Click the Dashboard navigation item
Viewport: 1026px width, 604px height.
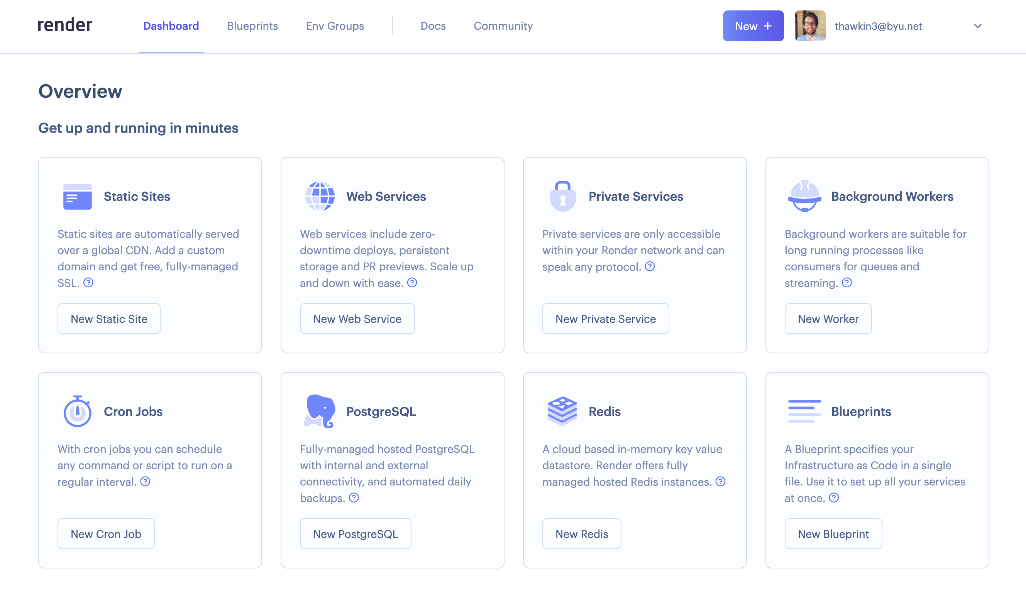click(172, 26)
